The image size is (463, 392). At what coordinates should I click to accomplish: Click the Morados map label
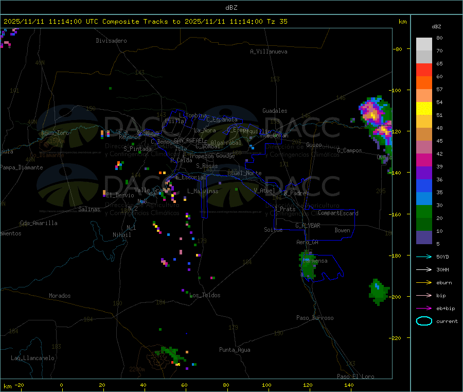point(60,296)
